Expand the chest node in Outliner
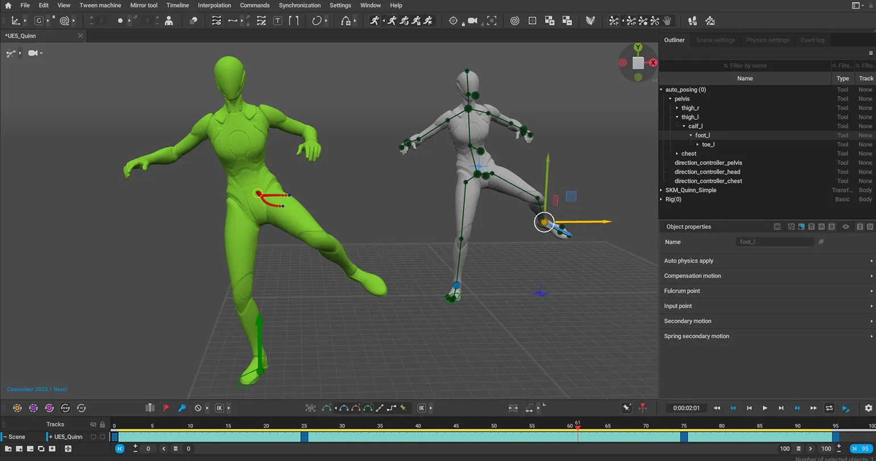This screenshot has height=461, width=876. point(677,153)
